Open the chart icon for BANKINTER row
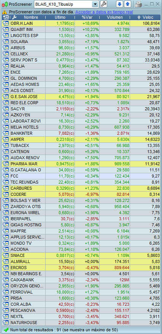 pos(6,133)
